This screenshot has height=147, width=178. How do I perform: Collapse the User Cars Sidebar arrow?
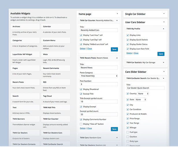pyautogui.click(x=164, y=22)
